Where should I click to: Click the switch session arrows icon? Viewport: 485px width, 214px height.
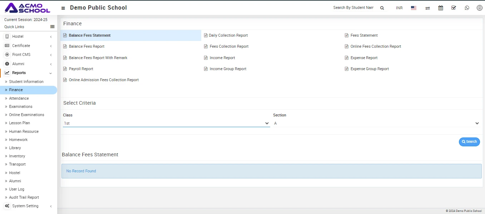[x=427, y=8]
